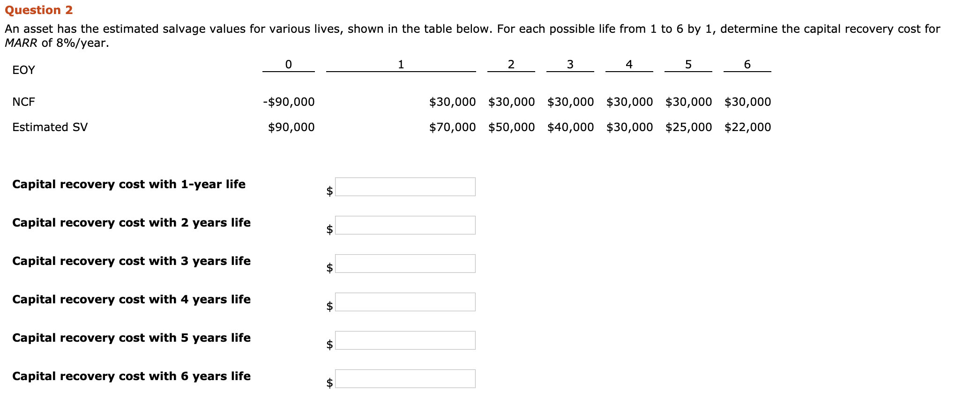Select the label Capital recovery cost with 1-year life
Viewport: 956px width, 411px height.
129,184
